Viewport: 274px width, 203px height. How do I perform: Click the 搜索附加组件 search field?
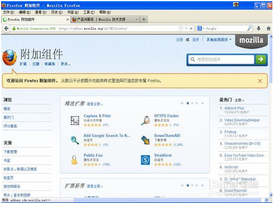[221, 60]
